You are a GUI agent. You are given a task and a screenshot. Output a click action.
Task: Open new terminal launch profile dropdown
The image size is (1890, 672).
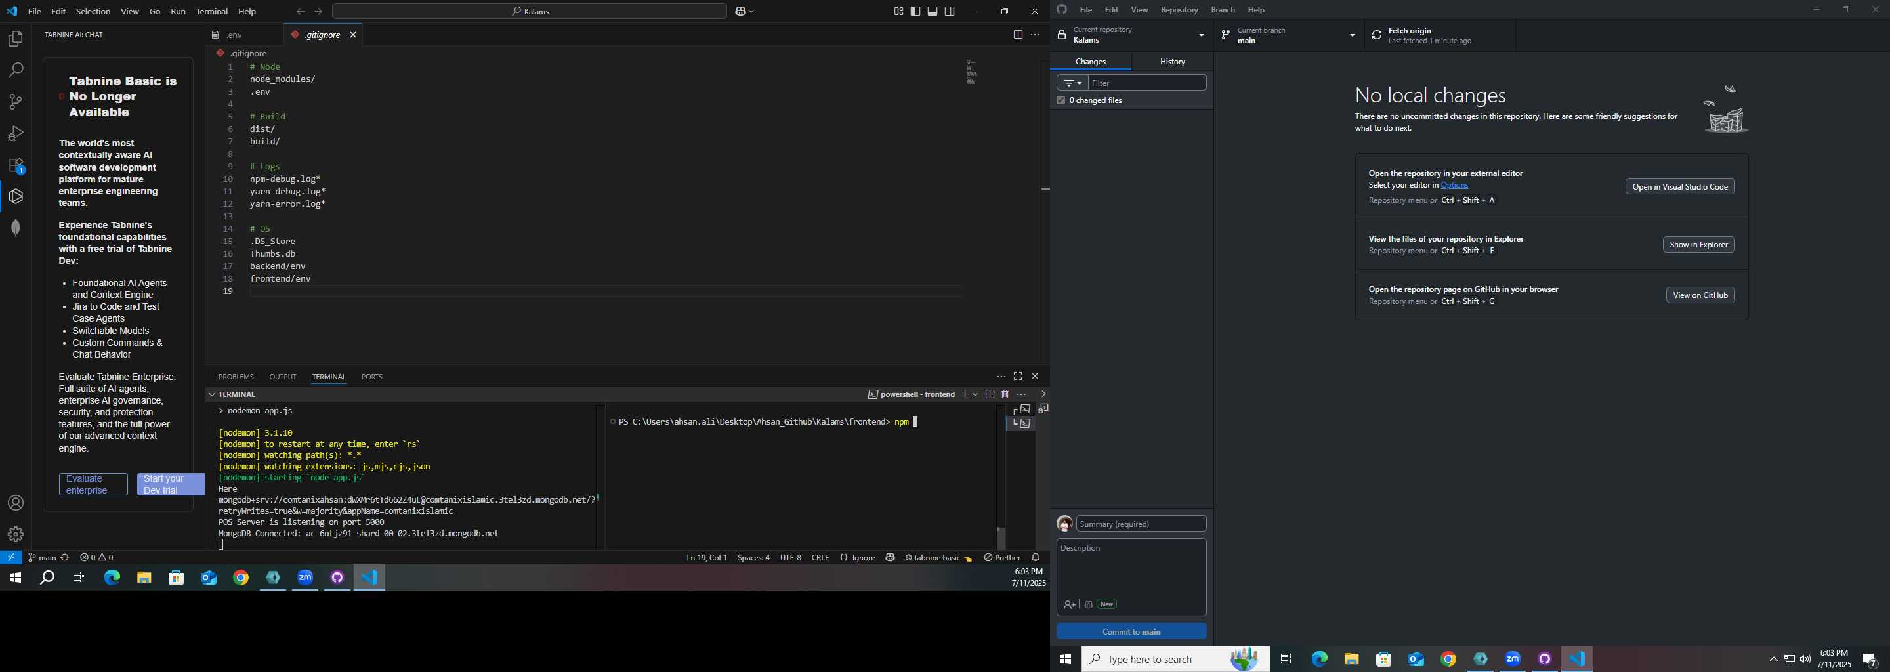point(976,394)
